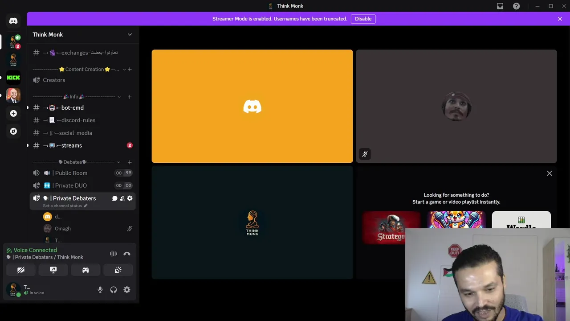Open the Discord inbox icon in title bar
Image resolution: width=570 pixels, height=321 pixels.
coord(500,6)
